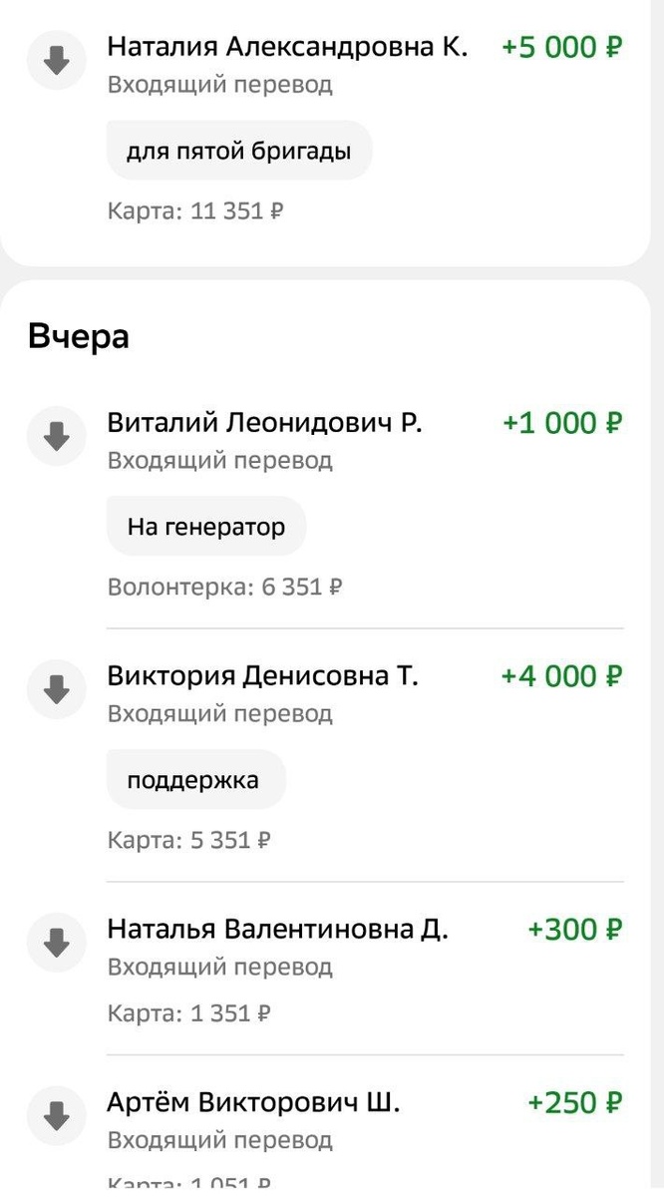Select the 'На генератор' comment bubble

click(206, 526)
